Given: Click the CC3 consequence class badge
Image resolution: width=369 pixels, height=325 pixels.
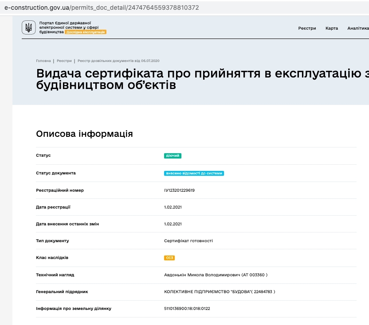Looking at the screenshot, I should pyautogui.click(x=169, y=258).
